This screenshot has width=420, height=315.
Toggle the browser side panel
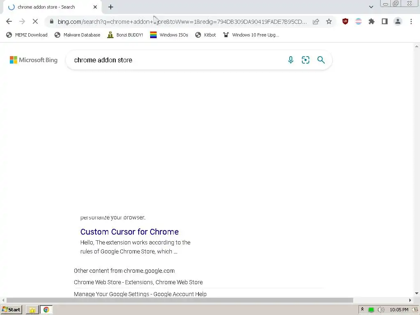(x=385, y=21)
